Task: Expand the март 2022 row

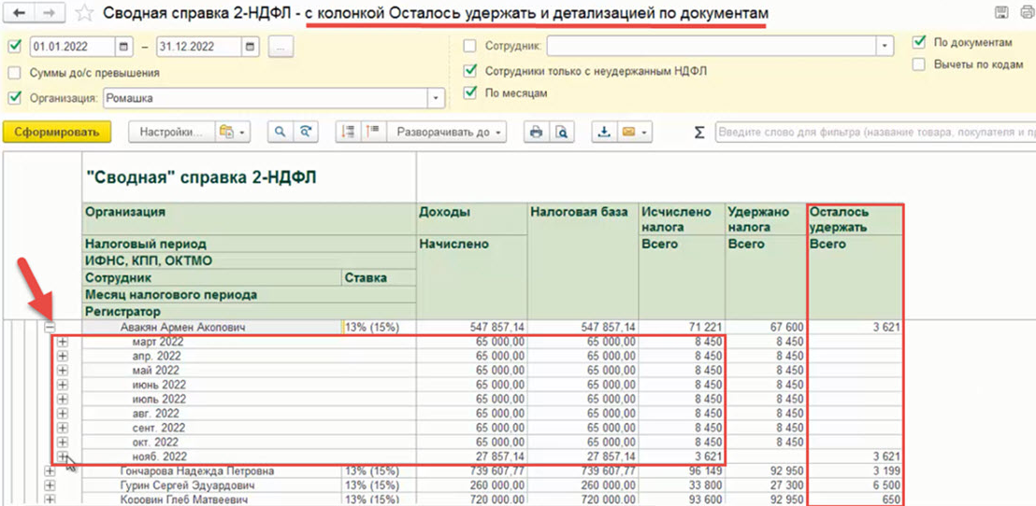Action: (x=63, y=343)
